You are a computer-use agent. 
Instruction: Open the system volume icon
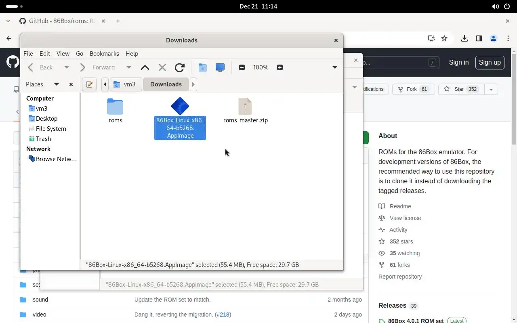coord(495,6)
